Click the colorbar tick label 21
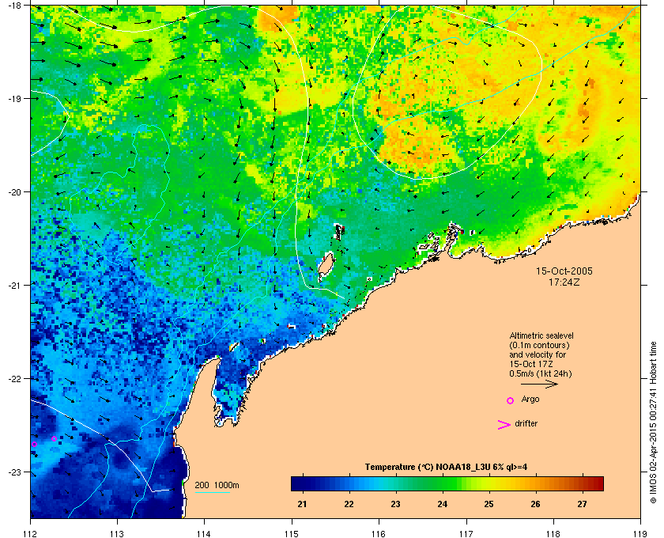Viewport: 664px width, 538px height. [302, 504]
